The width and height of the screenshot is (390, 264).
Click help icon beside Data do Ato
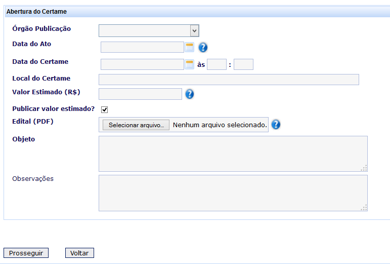point(203,48)
